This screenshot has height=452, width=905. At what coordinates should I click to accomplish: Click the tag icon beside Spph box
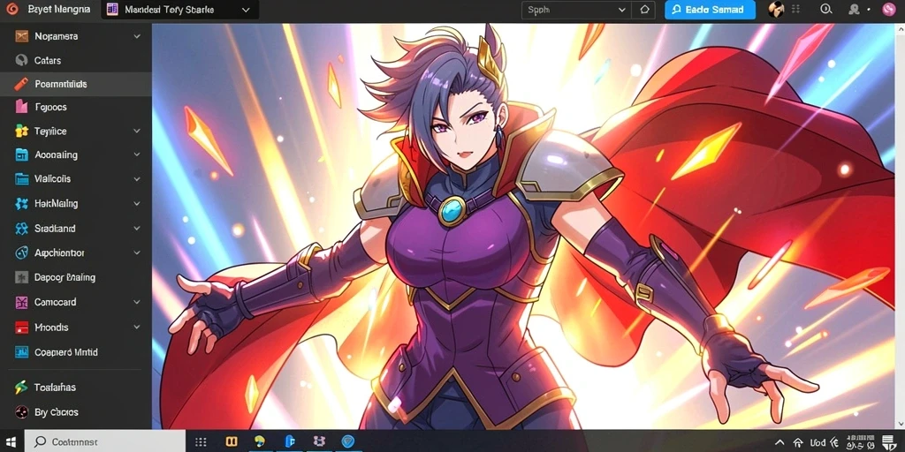[644, 10]
